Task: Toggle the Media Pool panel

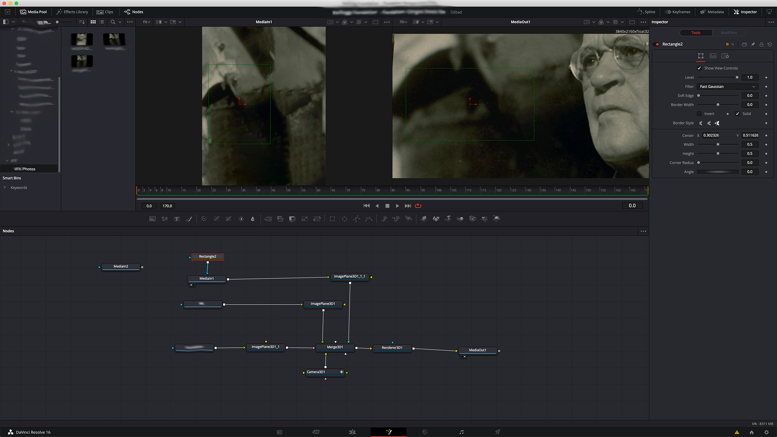Action: tap(33, 12)
